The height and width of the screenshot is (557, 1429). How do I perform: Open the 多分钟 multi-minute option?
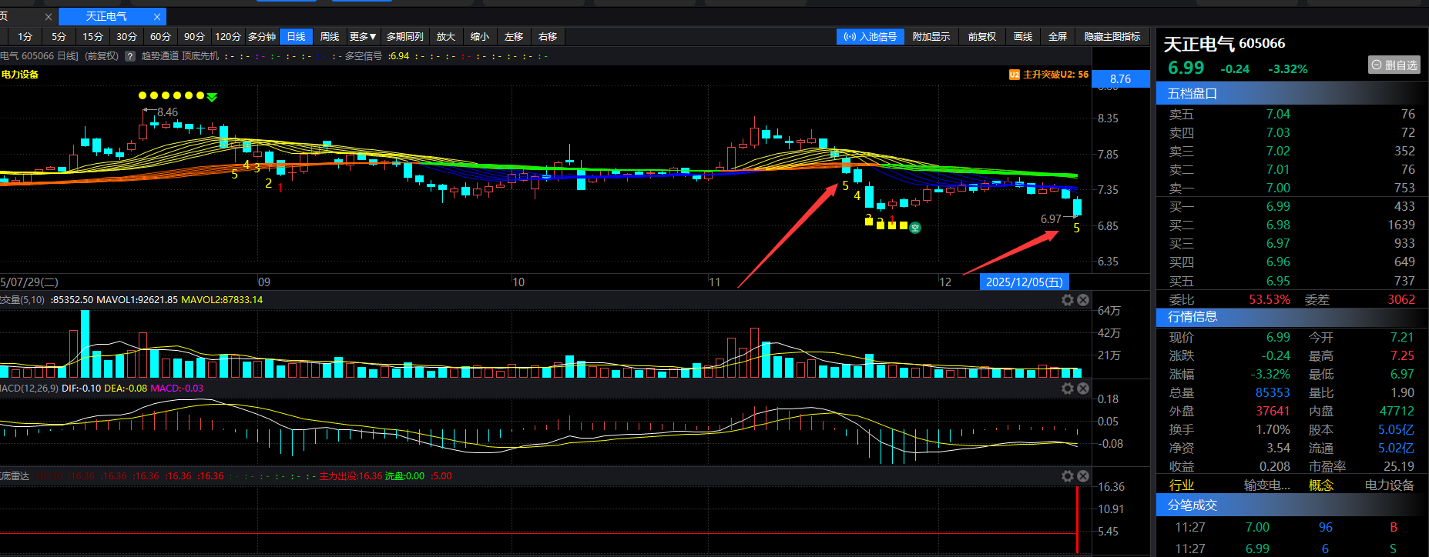point(262,36)
